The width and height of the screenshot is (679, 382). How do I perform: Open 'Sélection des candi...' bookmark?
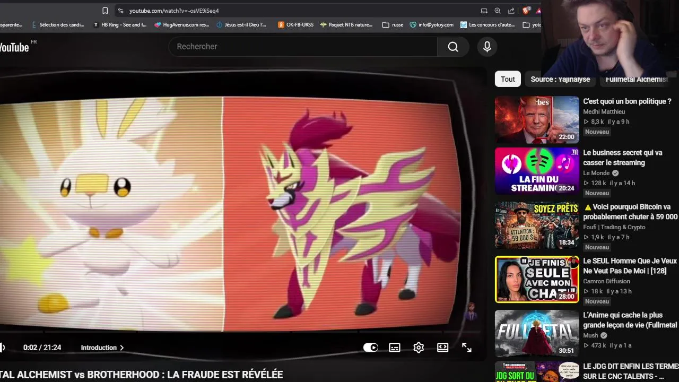coord(58,24)
